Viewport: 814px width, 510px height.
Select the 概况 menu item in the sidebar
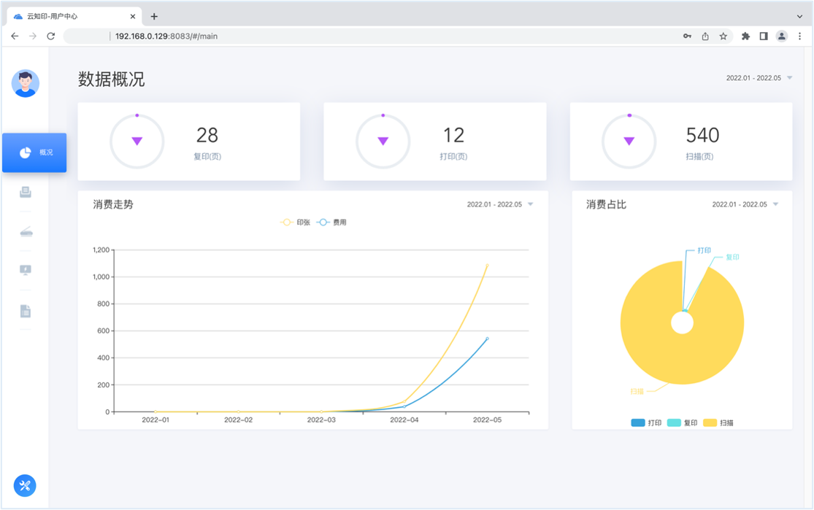pos(34,152)
